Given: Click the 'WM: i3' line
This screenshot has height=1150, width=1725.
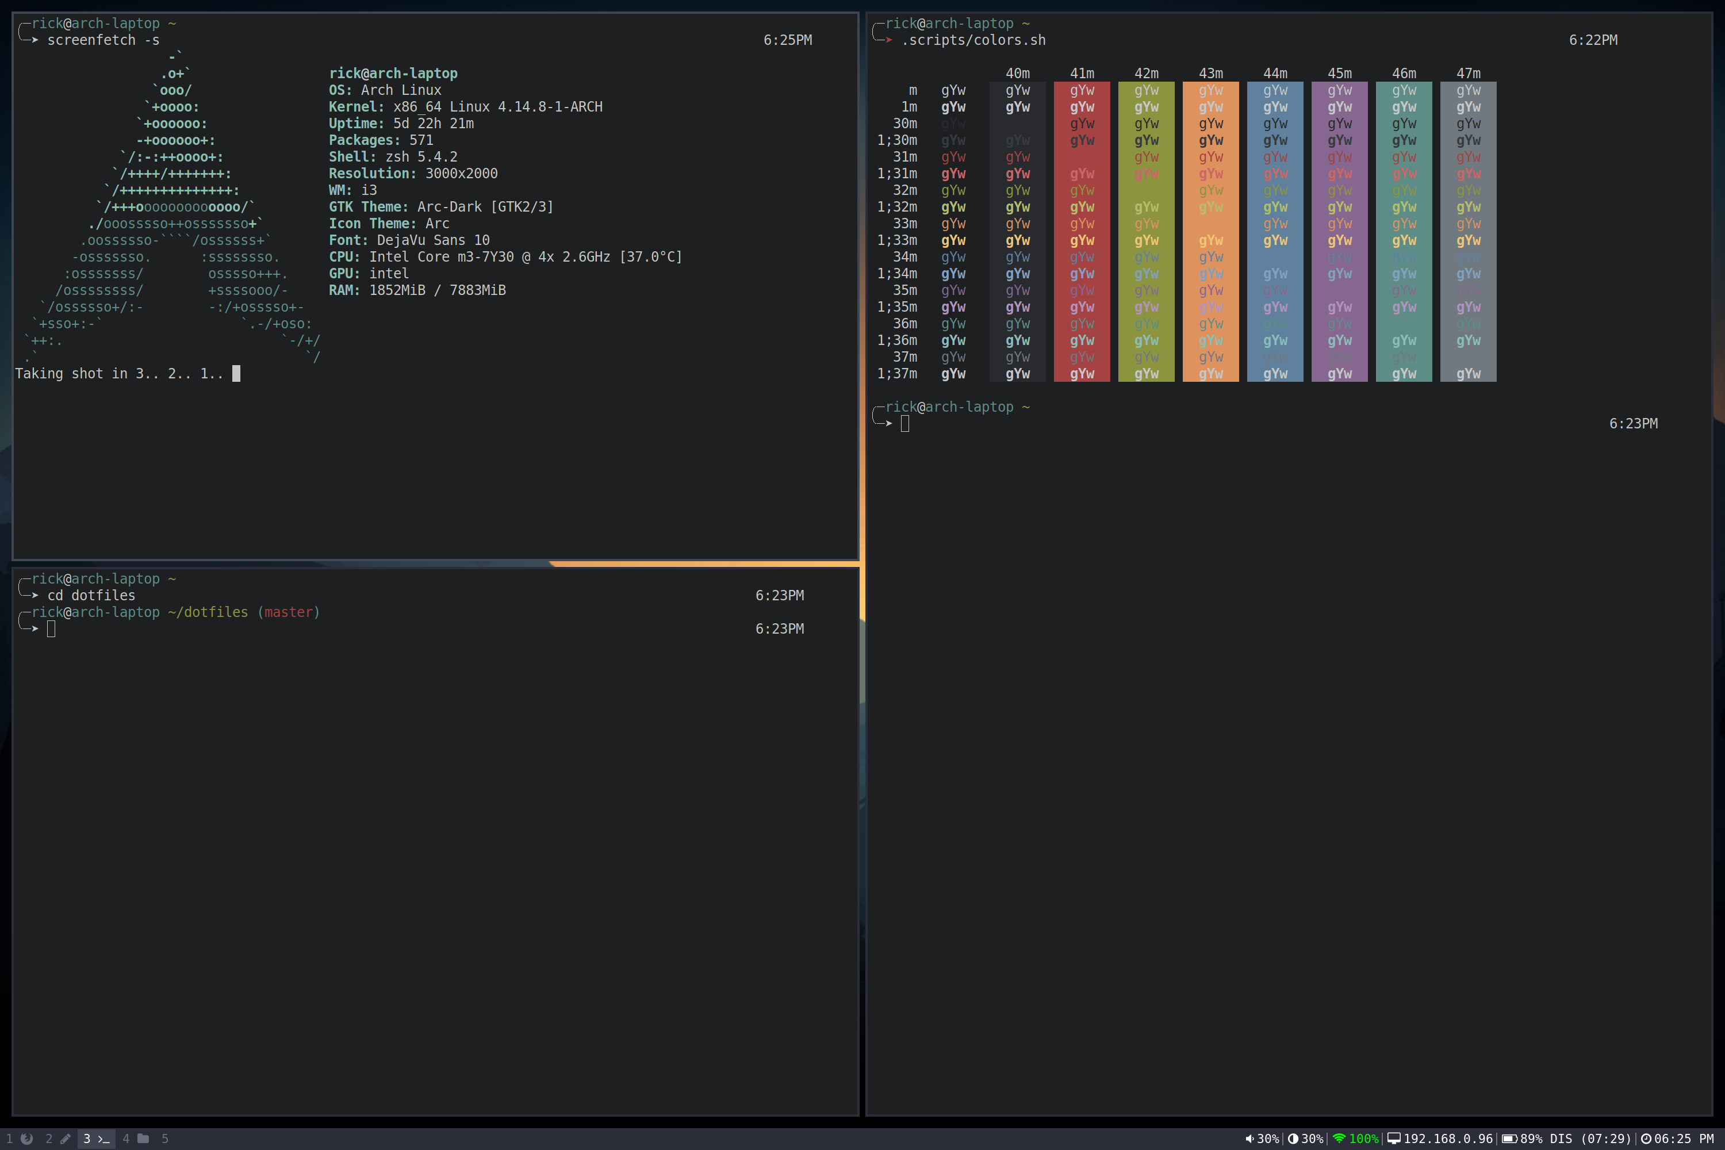Looking at the screenshot, I should pyautogui.click(x=353, y=190).
